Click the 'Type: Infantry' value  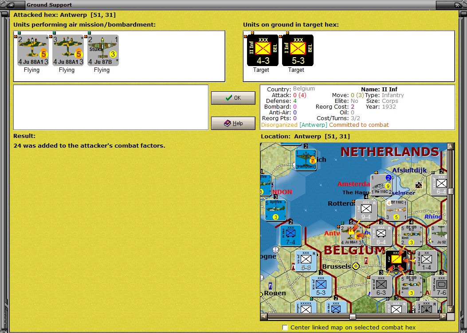tap(393, 95)
